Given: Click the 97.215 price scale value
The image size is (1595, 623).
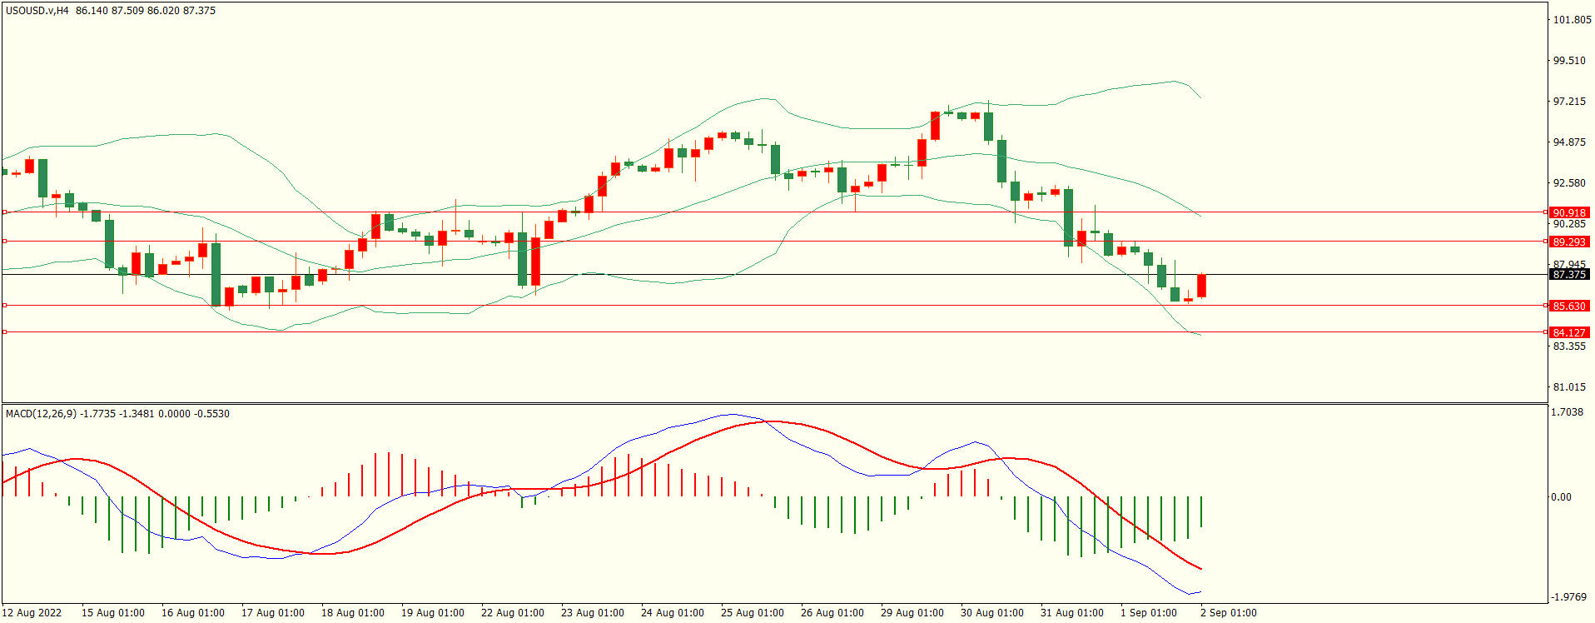Looking at the screenshot, I should click(x=1569, y=102).
